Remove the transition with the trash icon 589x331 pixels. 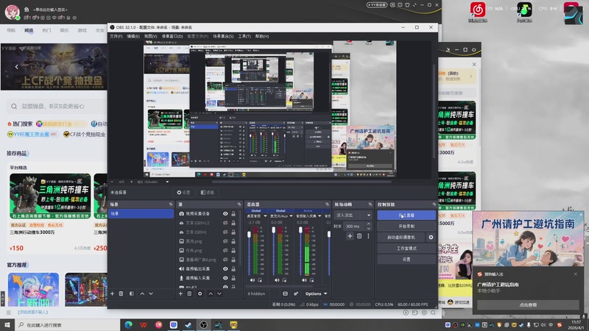(359, 236)
